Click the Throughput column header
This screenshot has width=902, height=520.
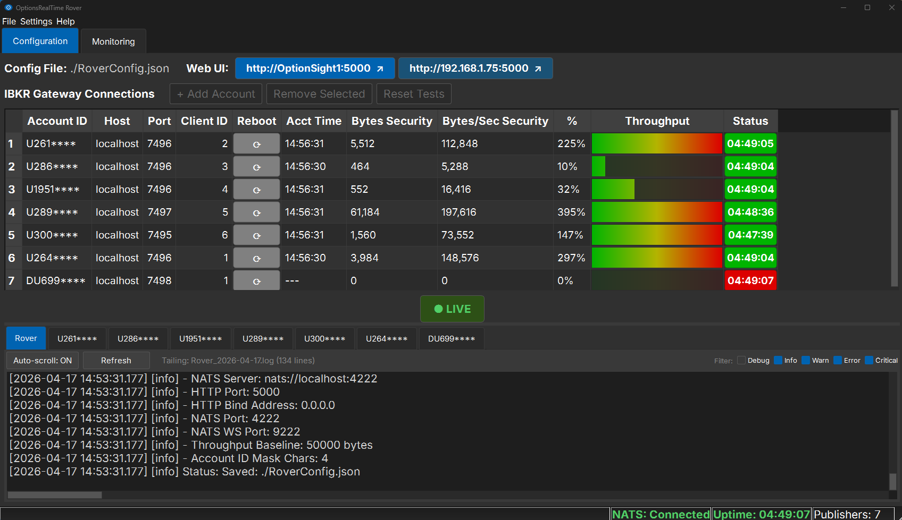[657, 121]
